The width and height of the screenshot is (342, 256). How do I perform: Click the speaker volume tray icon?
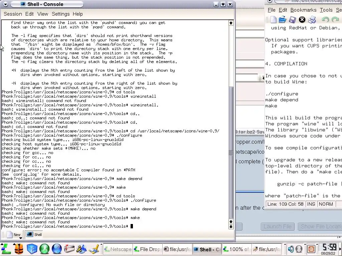coord(291,249)
